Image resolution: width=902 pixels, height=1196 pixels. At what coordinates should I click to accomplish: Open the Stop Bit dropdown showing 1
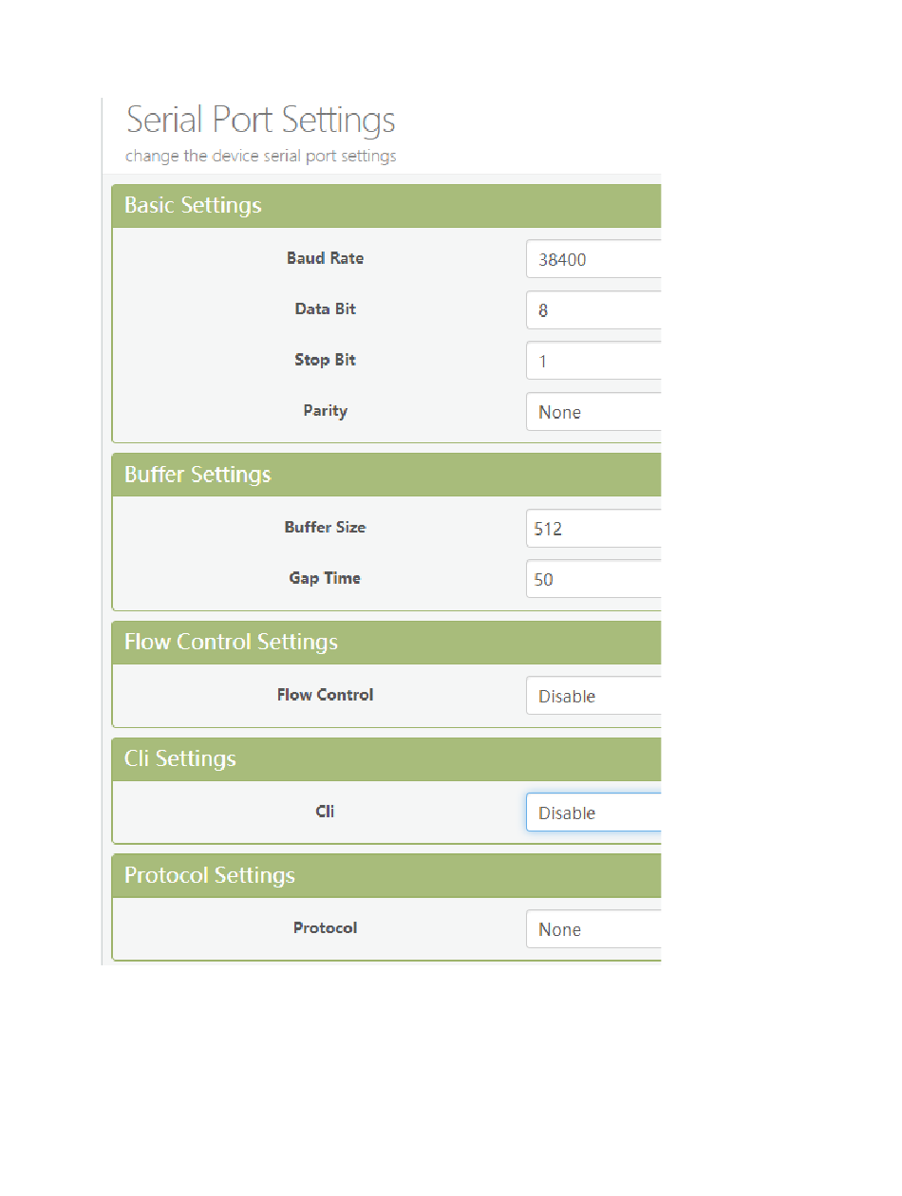(x=593, y=361)
